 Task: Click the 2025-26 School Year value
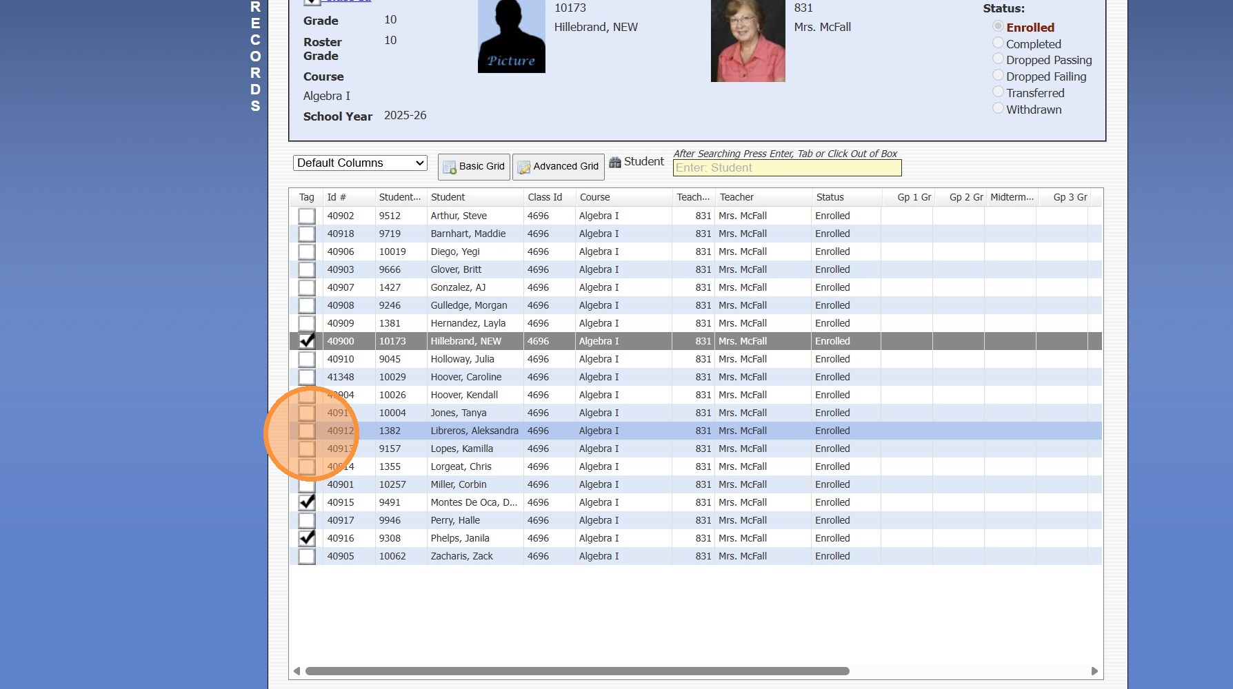coord(405,116)
